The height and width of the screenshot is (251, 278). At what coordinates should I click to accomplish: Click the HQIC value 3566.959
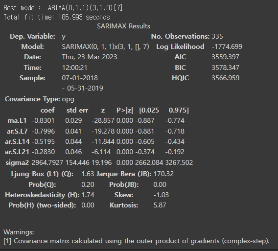point(226,78)
